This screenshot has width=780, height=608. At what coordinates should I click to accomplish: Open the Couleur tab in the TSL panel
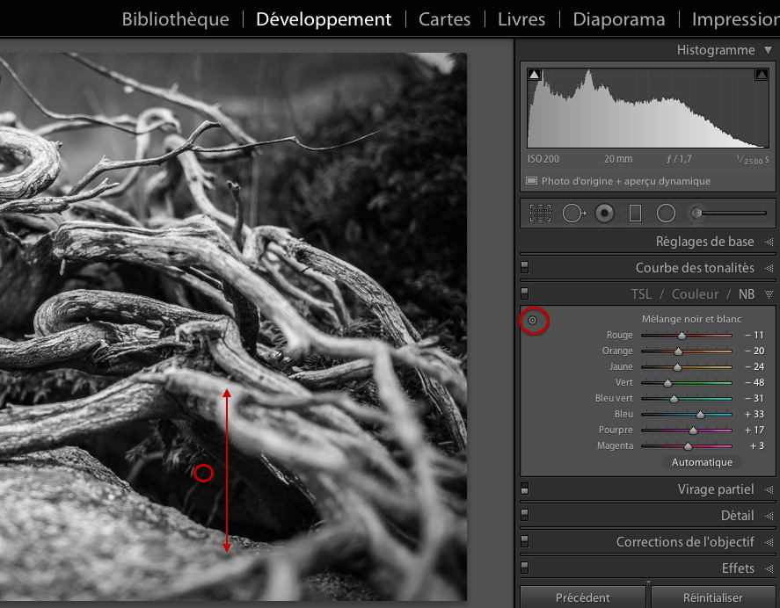point(695,293)
